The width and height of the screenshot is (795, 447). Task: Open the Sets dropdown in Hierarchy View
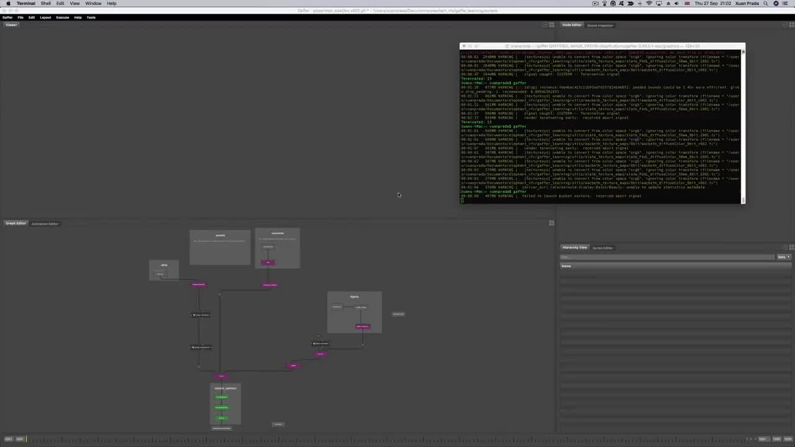784,257
